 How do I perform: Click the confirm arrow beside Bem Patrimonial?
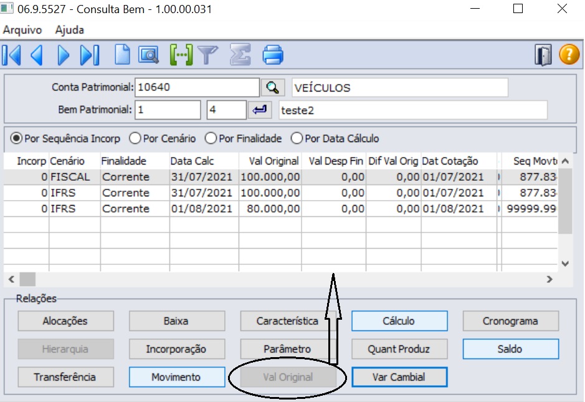(x=260, y=110)
